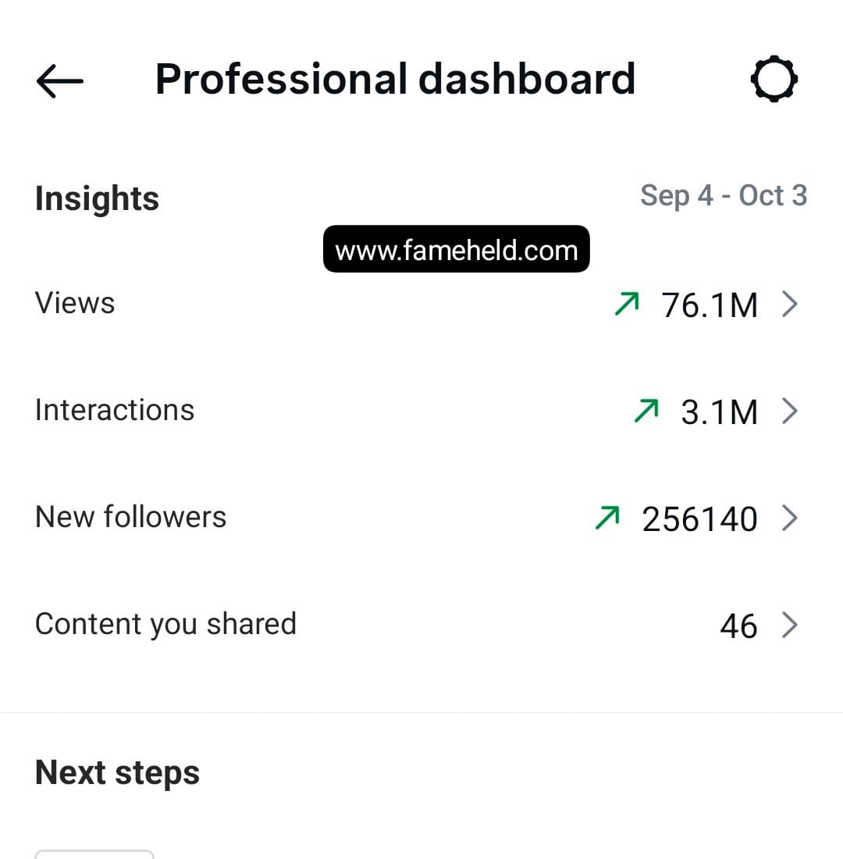This screenshot has width=843, height=859.
Task: Open New followers details via chevron
Action: tap(790, 518)
